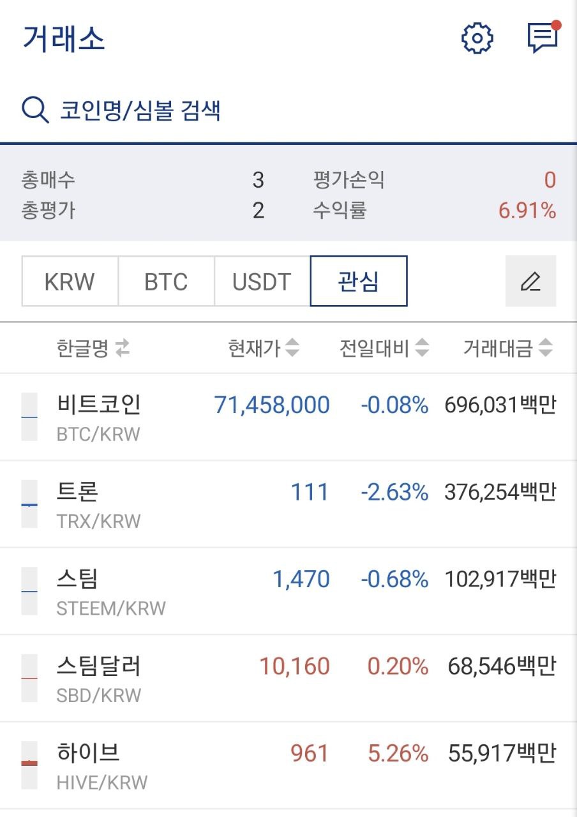Sort list by 전일대비 arrows

[x=421, y=349]
